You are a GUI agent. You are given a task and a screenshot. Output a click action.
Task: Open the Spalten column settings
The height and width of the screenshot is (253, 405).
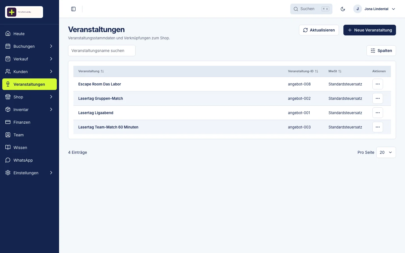381,51
